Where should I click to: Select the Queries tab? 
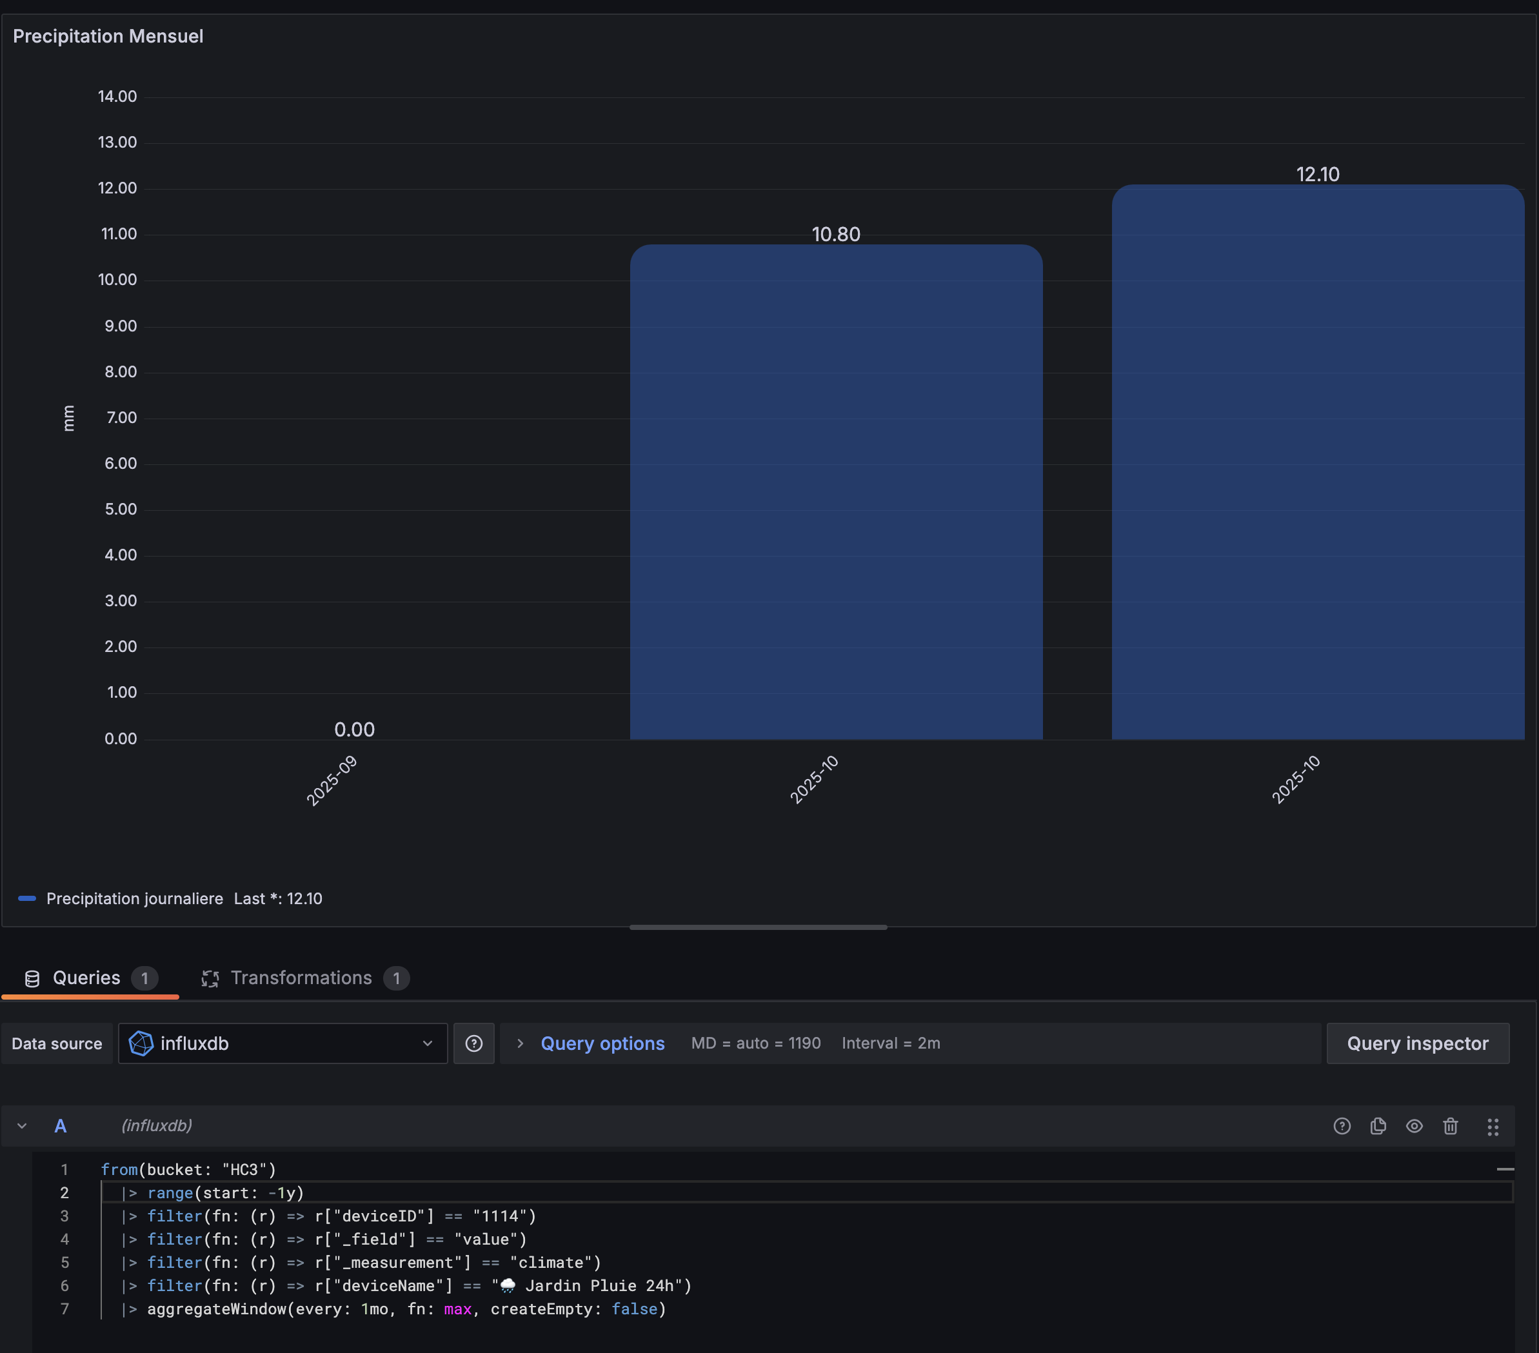(86, 977)
